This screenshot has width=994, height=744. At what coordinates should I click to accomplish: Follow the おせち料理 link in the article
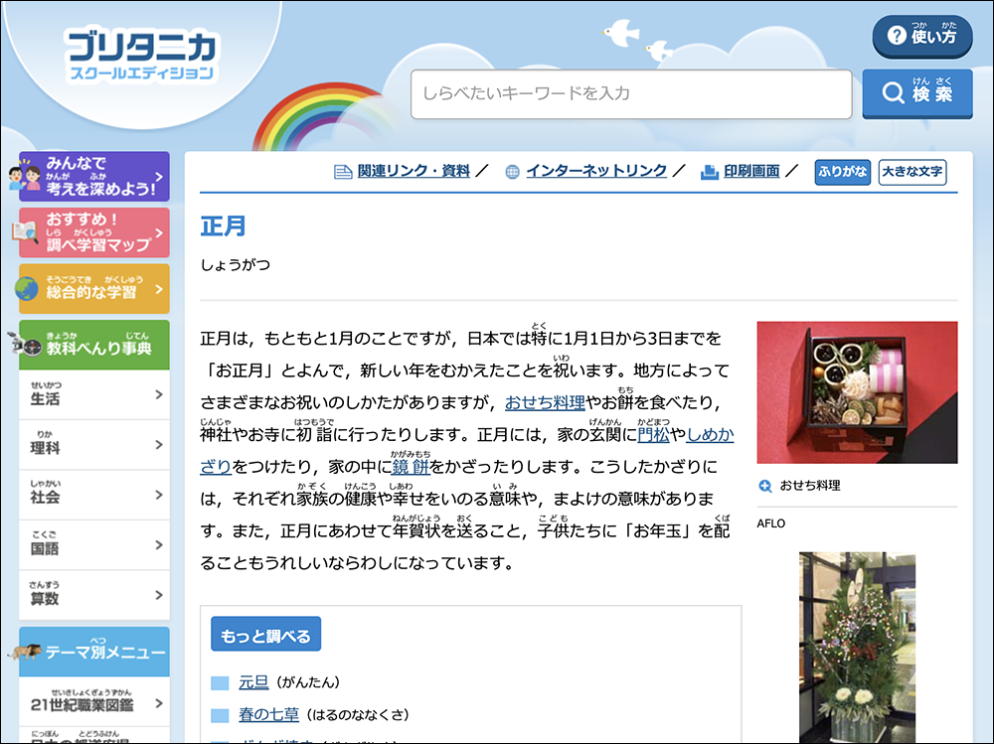(x=545, y=402)
